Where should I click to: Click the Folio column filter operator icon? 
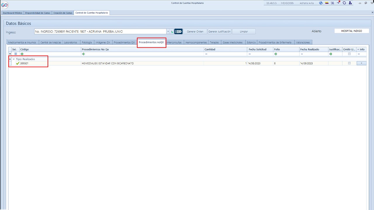[x=276, y=54]
